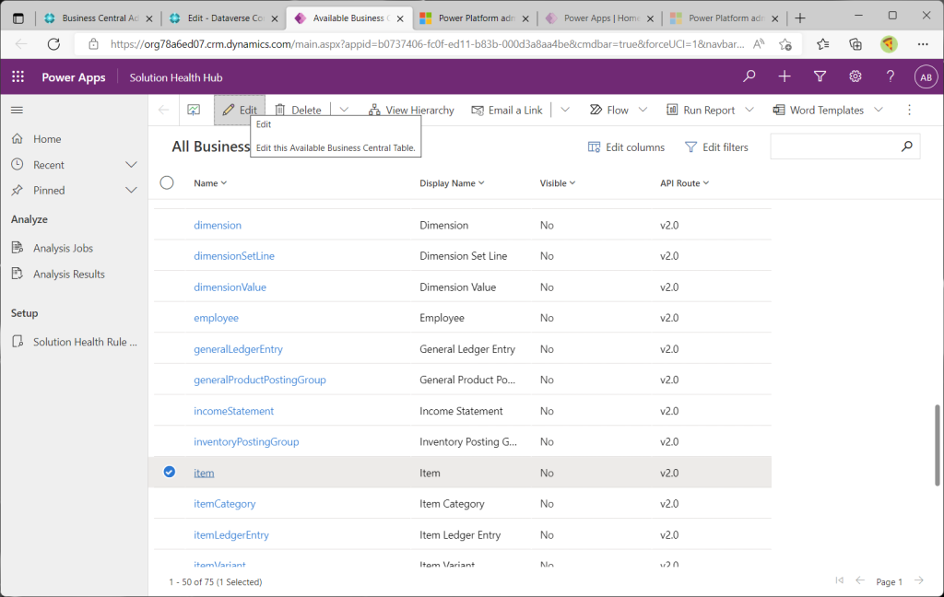
Task: Expand the Recent section in sidebar
Action: click(x=131, y=165)
